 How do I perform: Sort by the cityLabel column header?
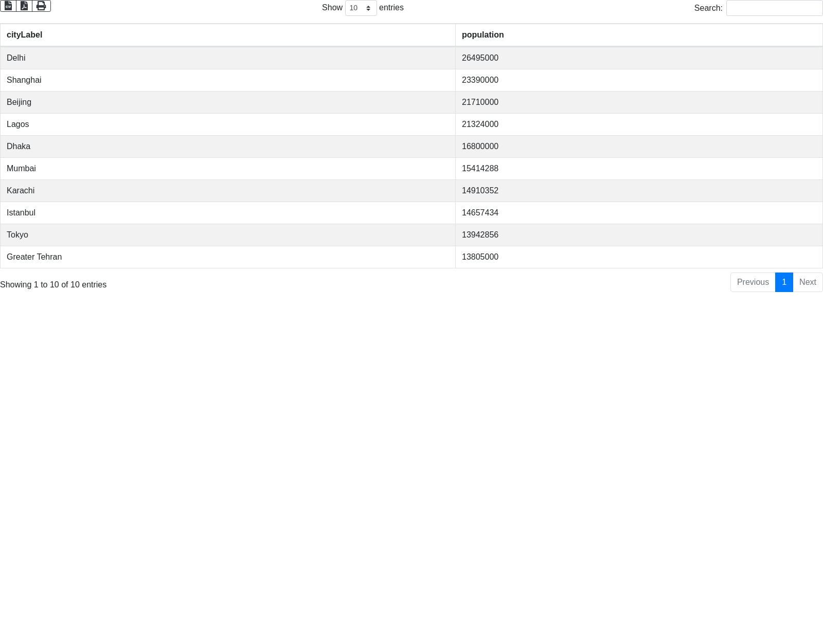(x=24, y=35)
